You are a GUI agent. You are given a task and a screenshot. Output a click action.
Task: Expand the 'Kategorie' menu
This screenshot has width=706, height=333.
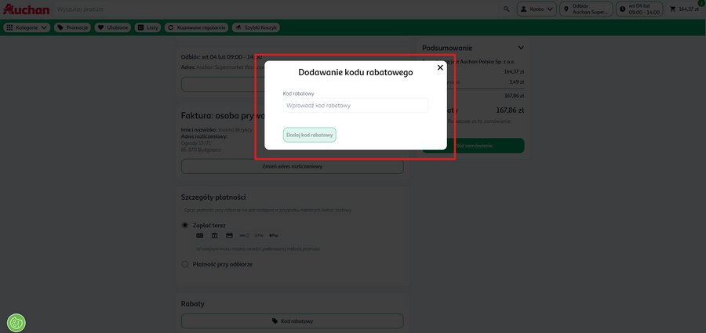tap(27, 27)
